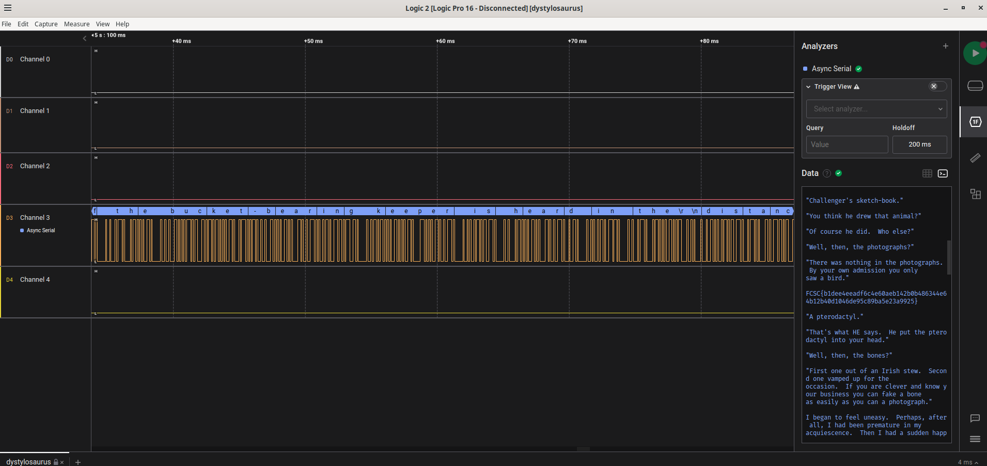Screen dimensions: 987x466
Task: Click the decoded \r byte bubble
Action: coord(681,211)
